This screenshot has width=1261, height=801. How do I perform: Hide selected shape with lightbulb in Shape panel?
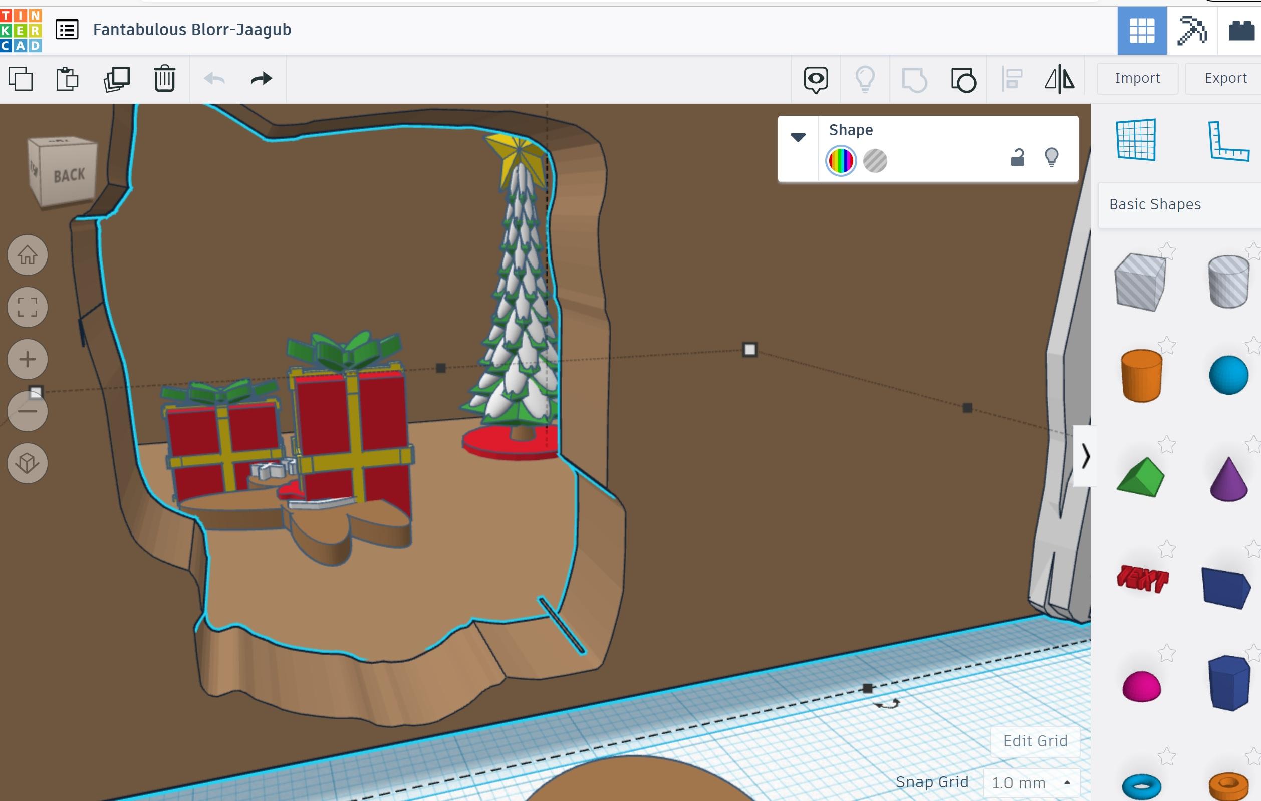[x=1051, y=157]
